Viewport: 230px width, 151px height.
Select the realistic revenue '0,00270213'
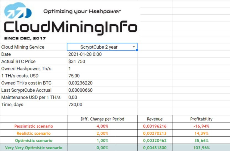pyautogui.click(x=155, y=133)
